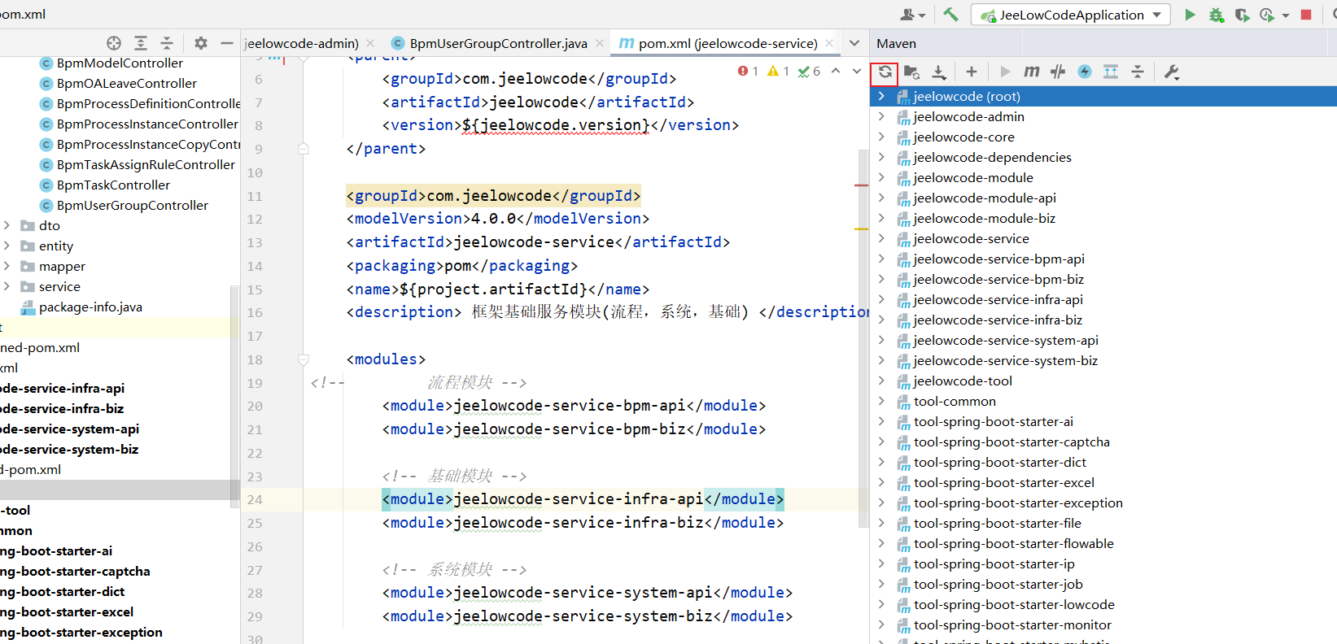
Task: Open BpmTaskController class in tree
Action: click(x=113, y=185)
